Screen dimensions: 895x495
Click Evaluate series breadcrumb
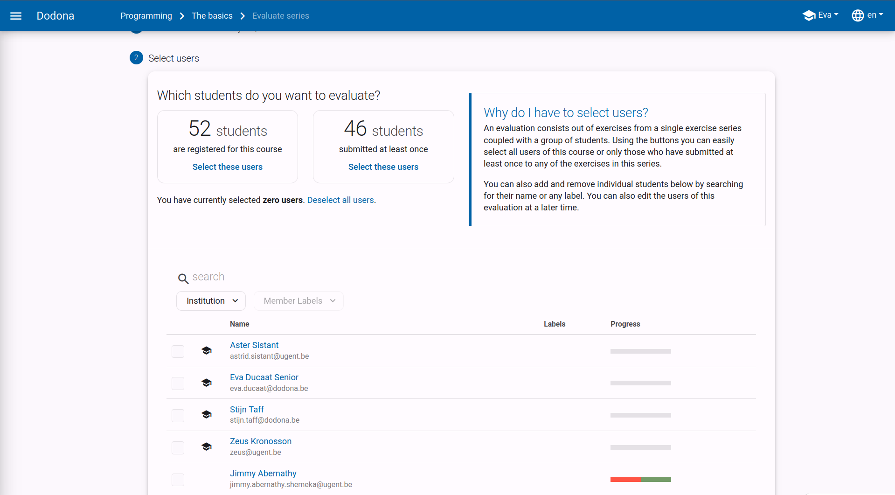281,16
